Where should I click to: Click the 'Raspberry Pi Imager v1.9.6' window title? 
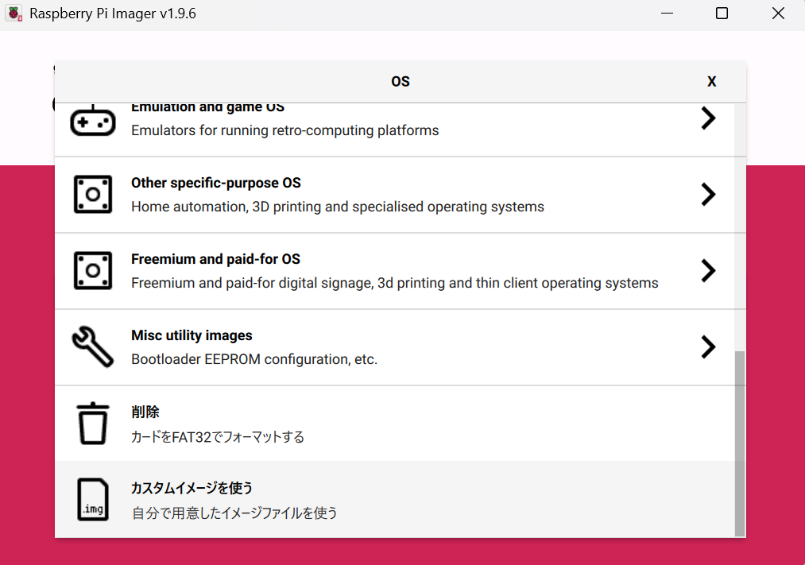(113, 14)
